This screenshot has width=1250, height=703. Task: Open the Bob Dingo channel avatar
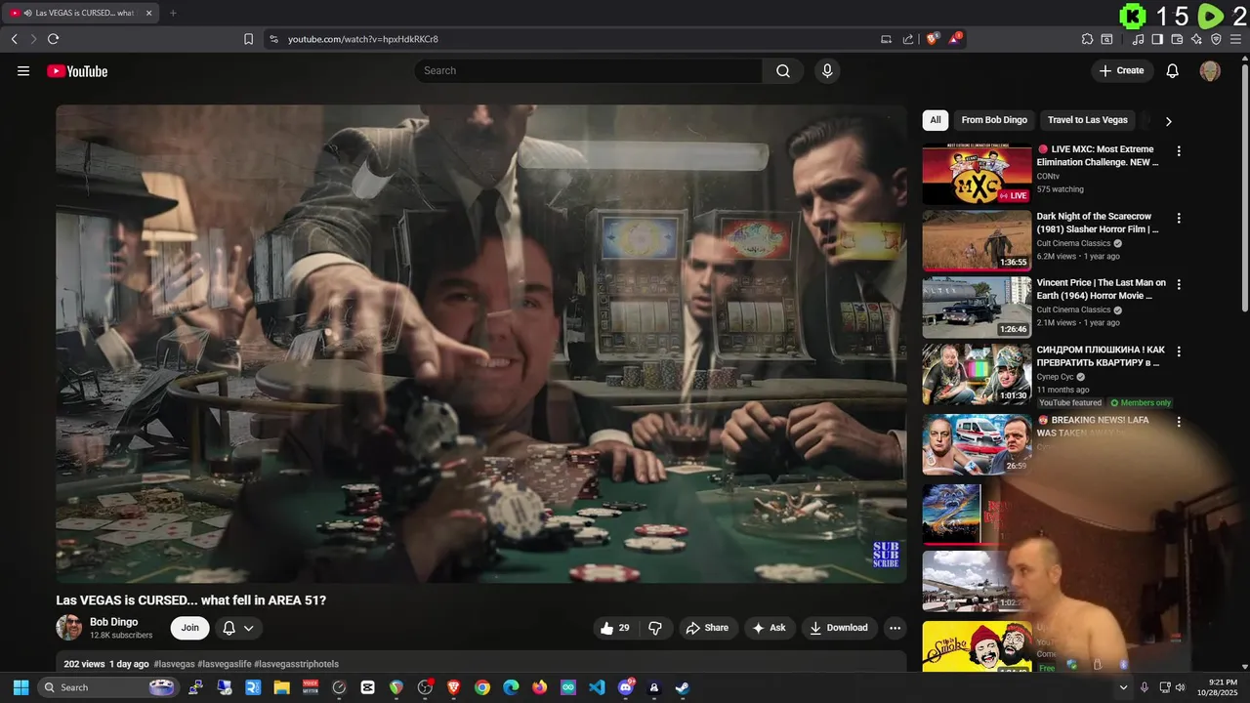coord(68,628)
